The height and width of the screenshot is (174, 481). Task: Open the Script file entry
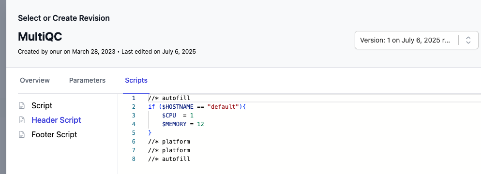point(42,106)
